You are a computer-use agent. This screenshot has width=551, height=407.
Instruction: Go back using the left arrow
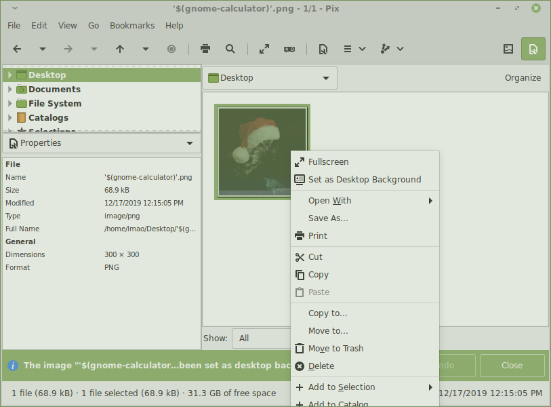click(x=17, y=49)
